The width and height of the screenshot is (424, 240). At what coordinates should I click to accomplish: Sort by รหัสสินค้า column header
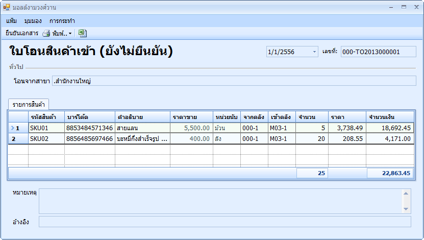(46, 117)
